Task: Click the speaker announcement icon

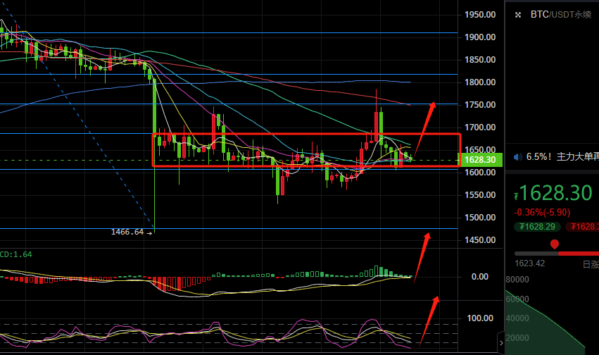Action: coord(517,157)
